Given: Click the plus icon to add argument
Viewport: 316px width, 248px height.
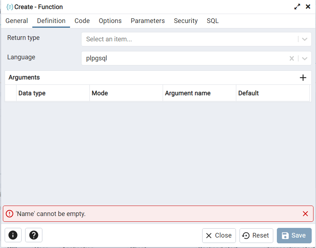Looking at the screenshot, I should pyautogui.click(x=303, y=78).
